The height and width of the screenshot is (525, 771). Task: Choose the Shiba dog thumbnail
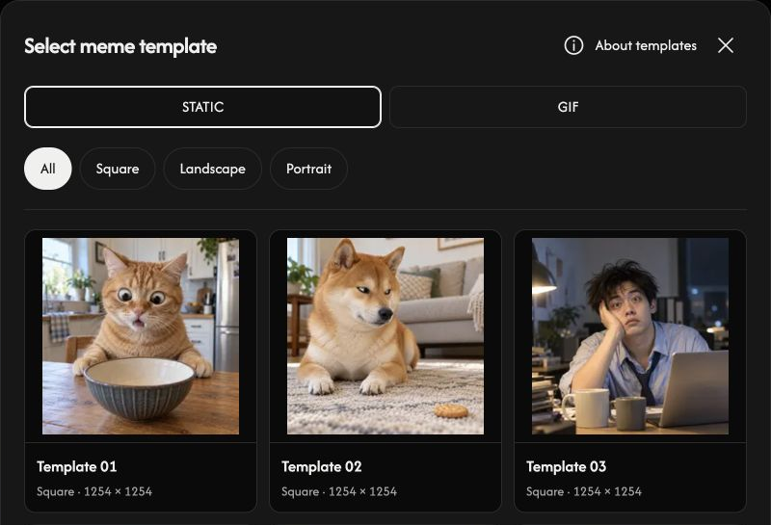tap(385, 336)
